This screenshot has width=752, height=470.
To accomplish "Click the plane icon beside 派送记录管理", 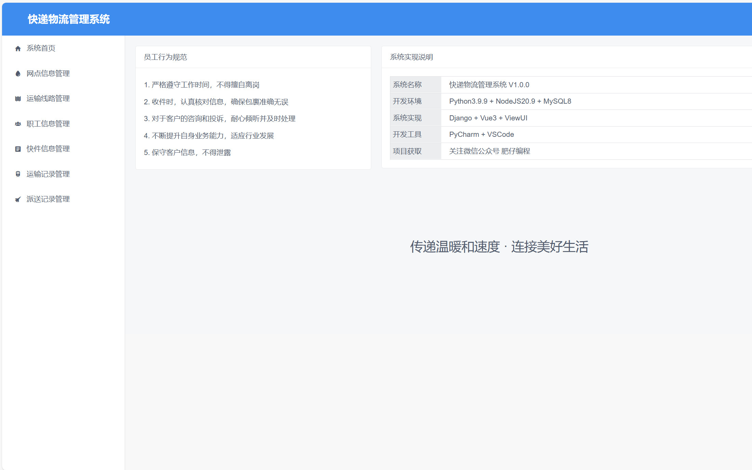I will [x=18, y=199].
